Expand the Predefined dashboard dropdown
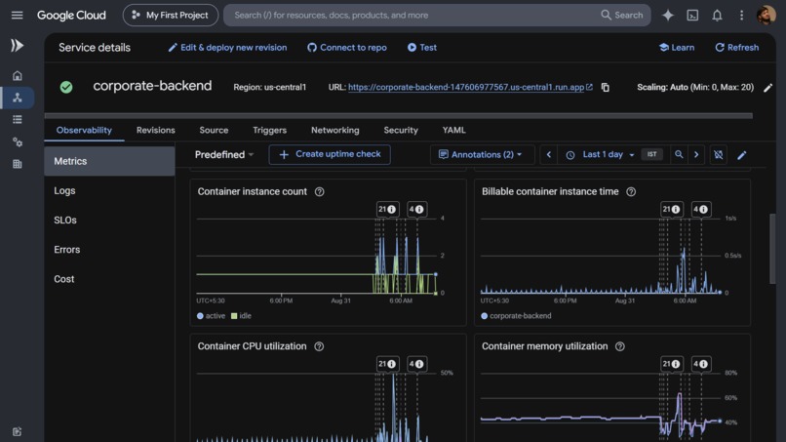This screenshot has width=786, height=442. 224,154
